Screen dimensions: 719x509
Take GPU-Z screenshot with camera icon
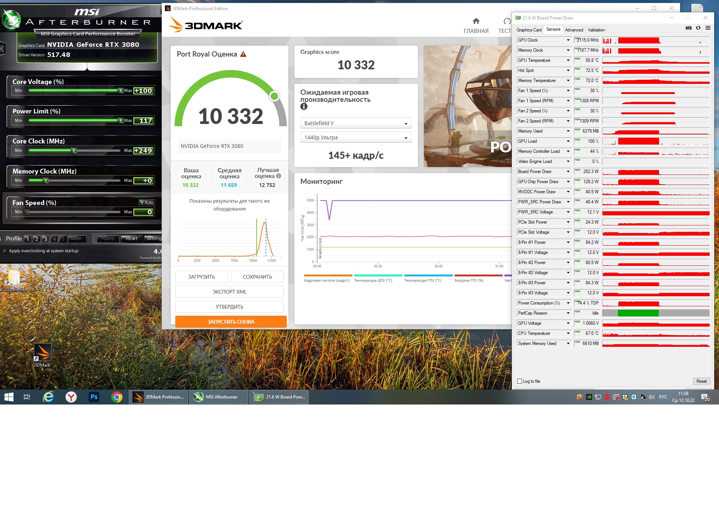point(688,28)
